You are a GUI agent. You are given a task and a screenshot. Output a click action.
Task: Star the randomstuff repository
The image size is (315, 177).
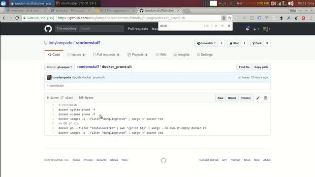234,43
